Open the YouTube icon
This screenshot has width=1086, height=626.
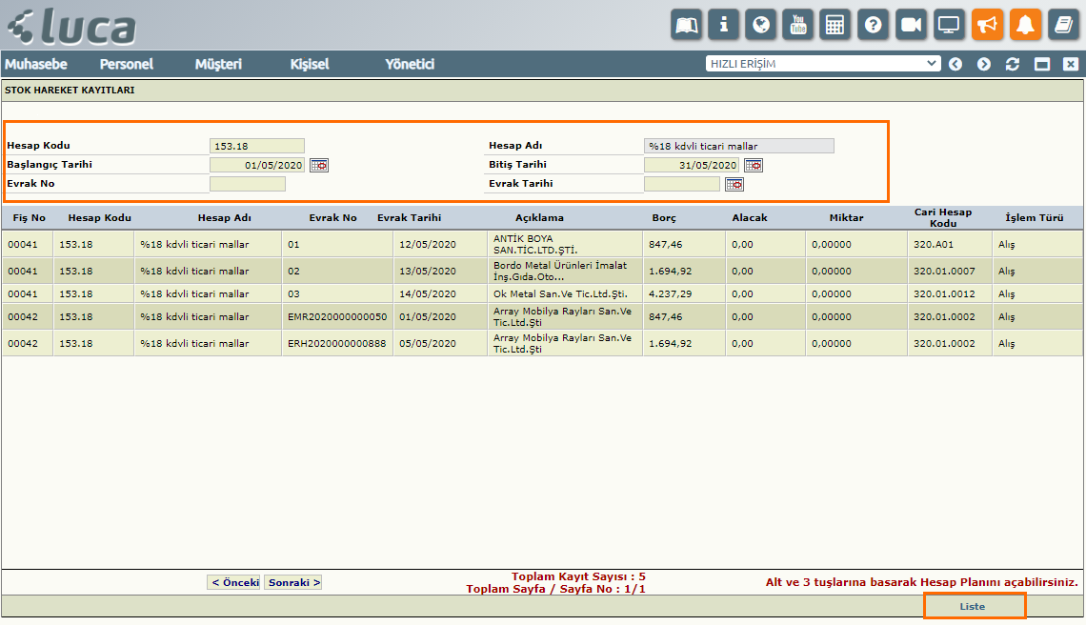tap(798, 25)
